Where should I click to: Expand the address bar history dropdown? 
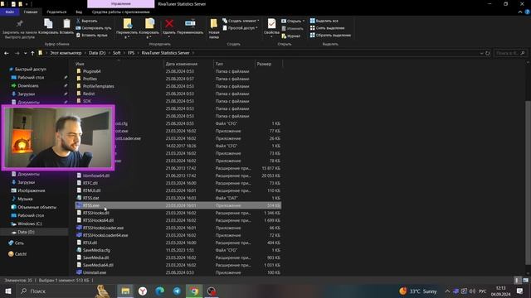[481, 53]
